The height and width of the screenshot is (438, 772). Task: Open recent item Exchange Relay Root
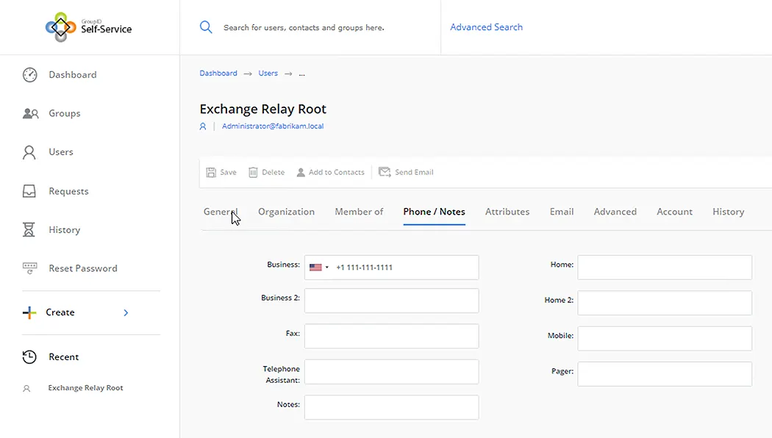86,388
